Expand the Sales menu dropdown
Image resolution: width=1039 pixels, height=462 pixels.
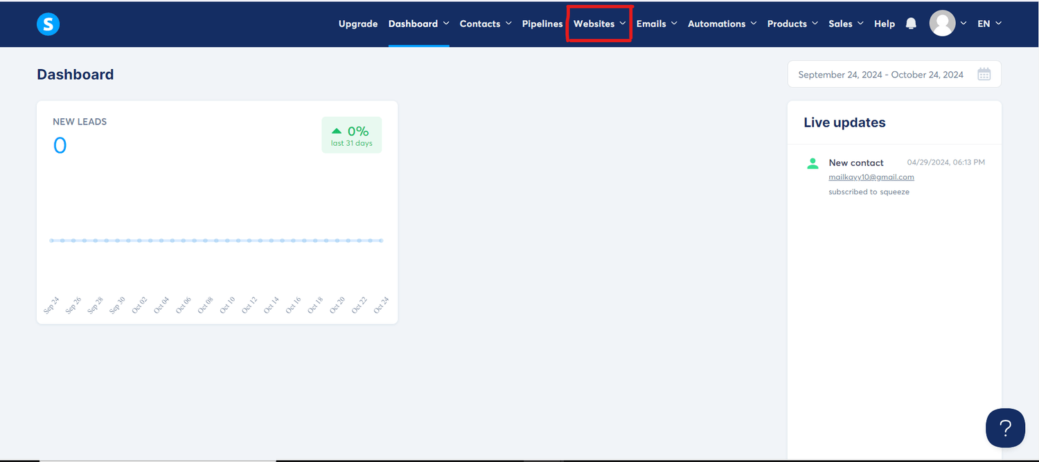(x=846, y=24)
